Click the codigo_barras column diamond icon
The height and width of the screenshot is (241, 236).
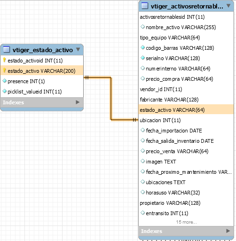pos(142,47)
